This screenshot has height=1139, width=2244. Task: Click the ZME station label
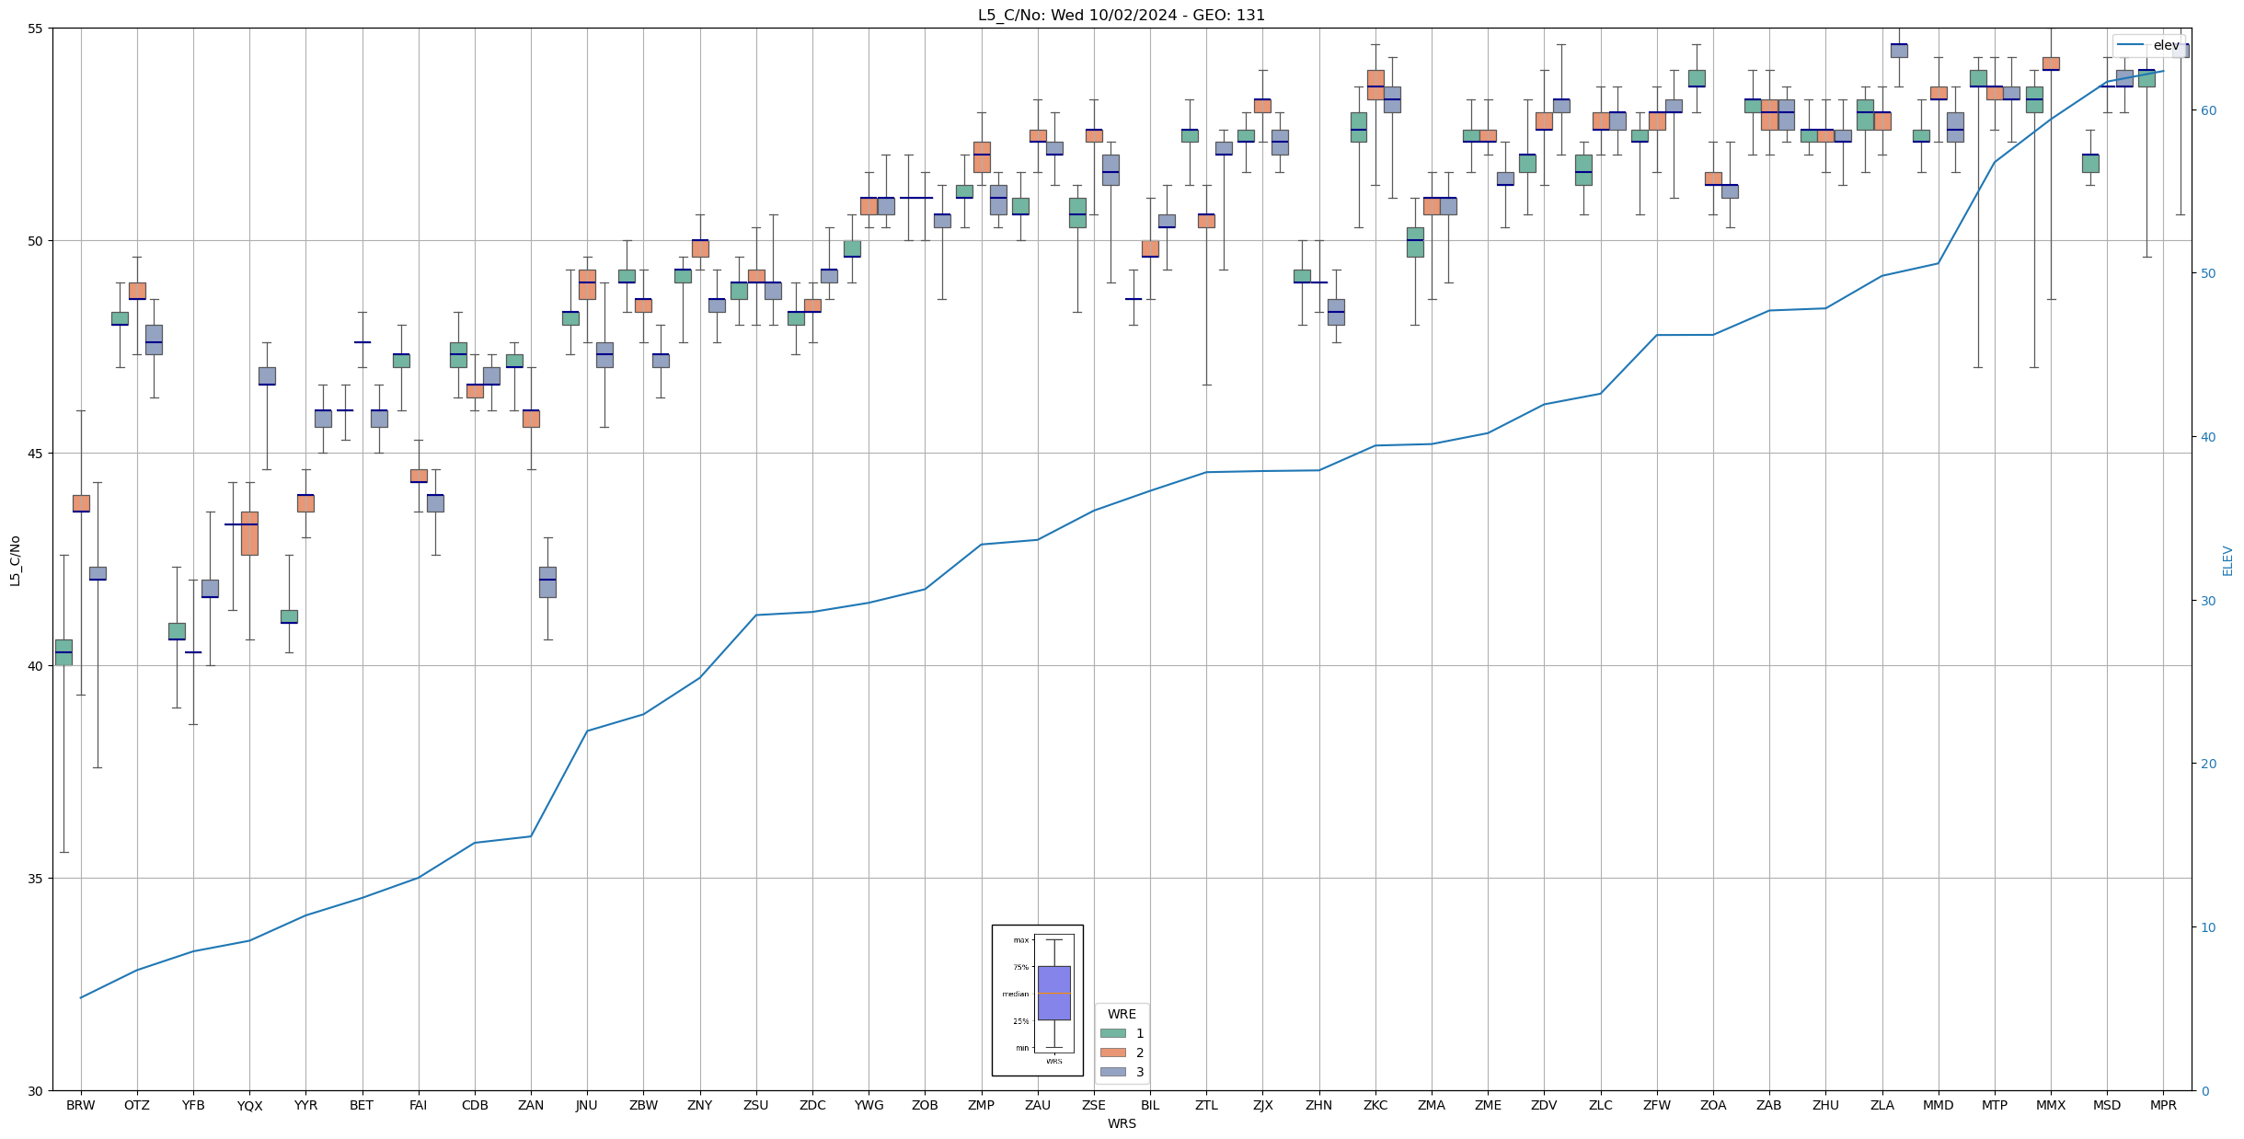1488,1105
